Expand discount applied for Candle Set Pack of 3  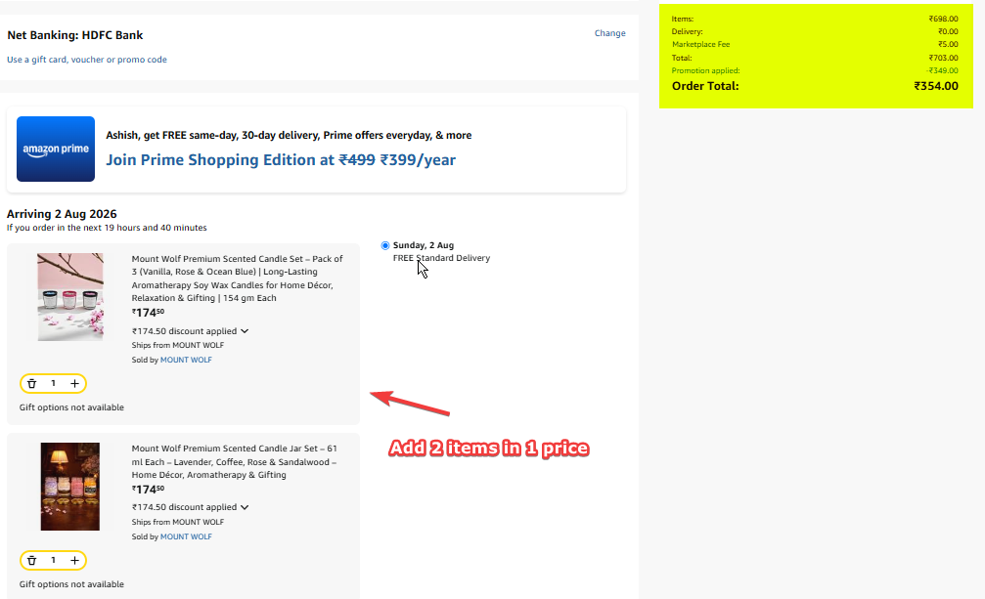tap(191, 331)
